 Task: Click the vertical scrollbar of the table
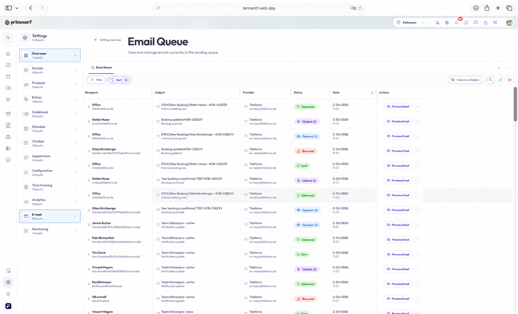[x=515, y=104]
